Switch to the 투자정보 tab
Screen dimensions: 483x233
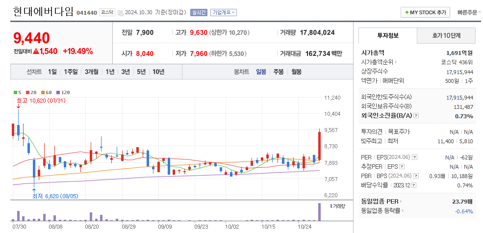(388, 35)
